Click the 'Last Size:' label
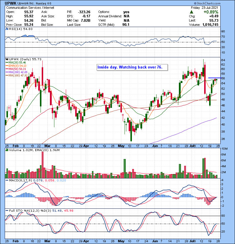Viewport: 235px width, 244px height. click(74, 25)
